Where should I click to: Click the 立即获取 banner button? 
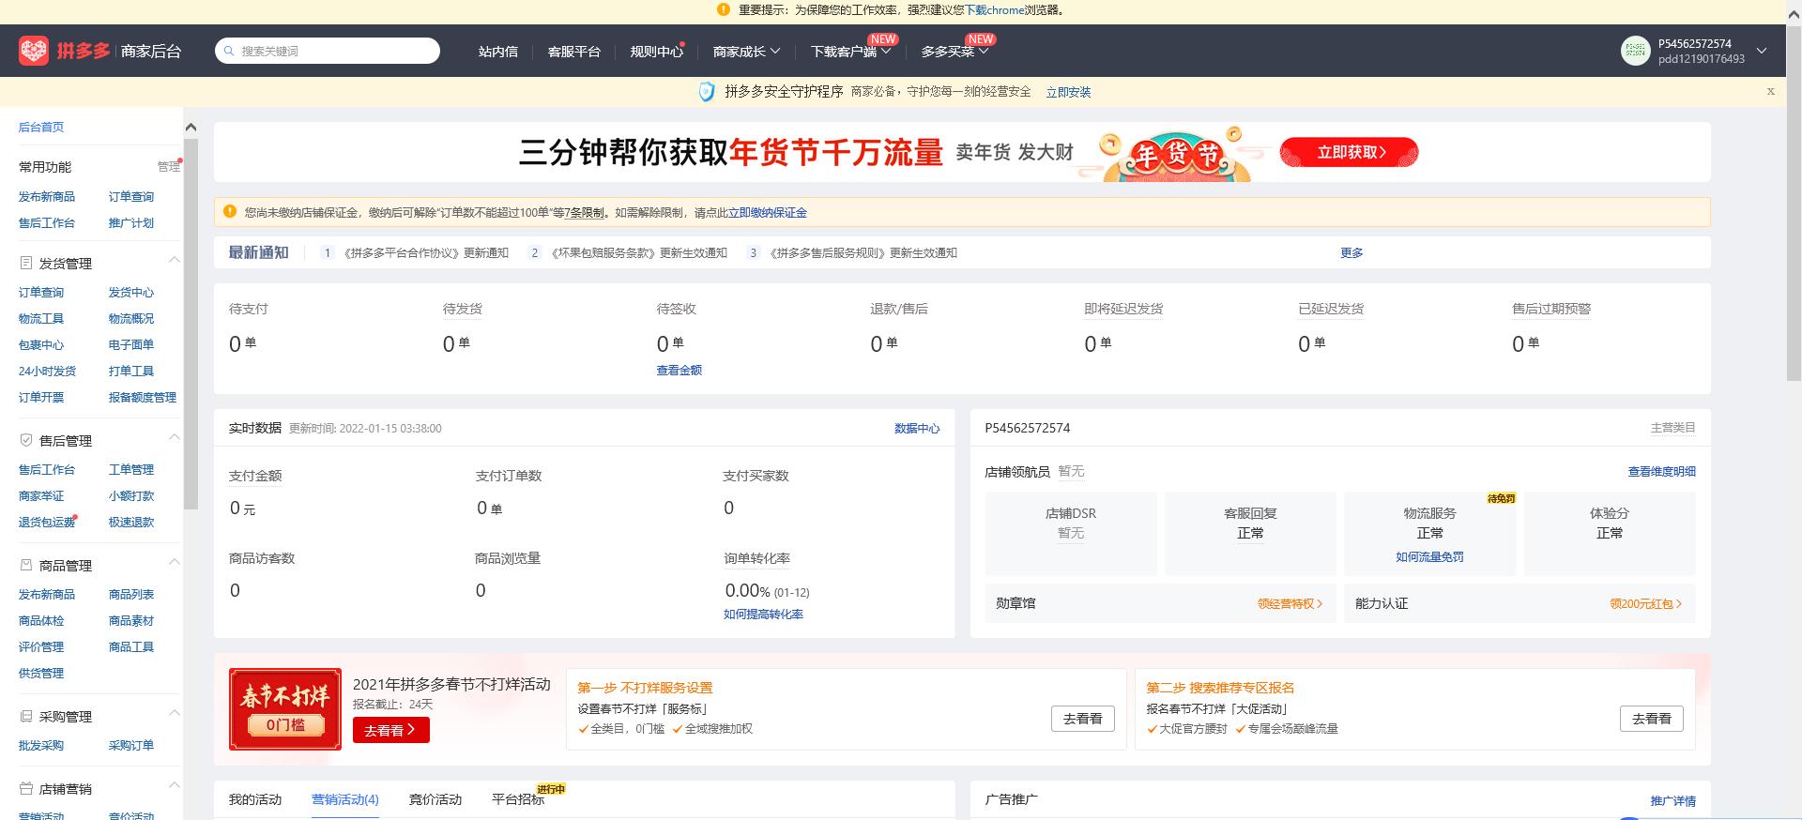tap(1350, 152)
